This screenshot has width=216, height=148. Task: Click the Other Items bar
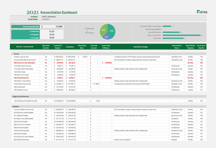173,38
